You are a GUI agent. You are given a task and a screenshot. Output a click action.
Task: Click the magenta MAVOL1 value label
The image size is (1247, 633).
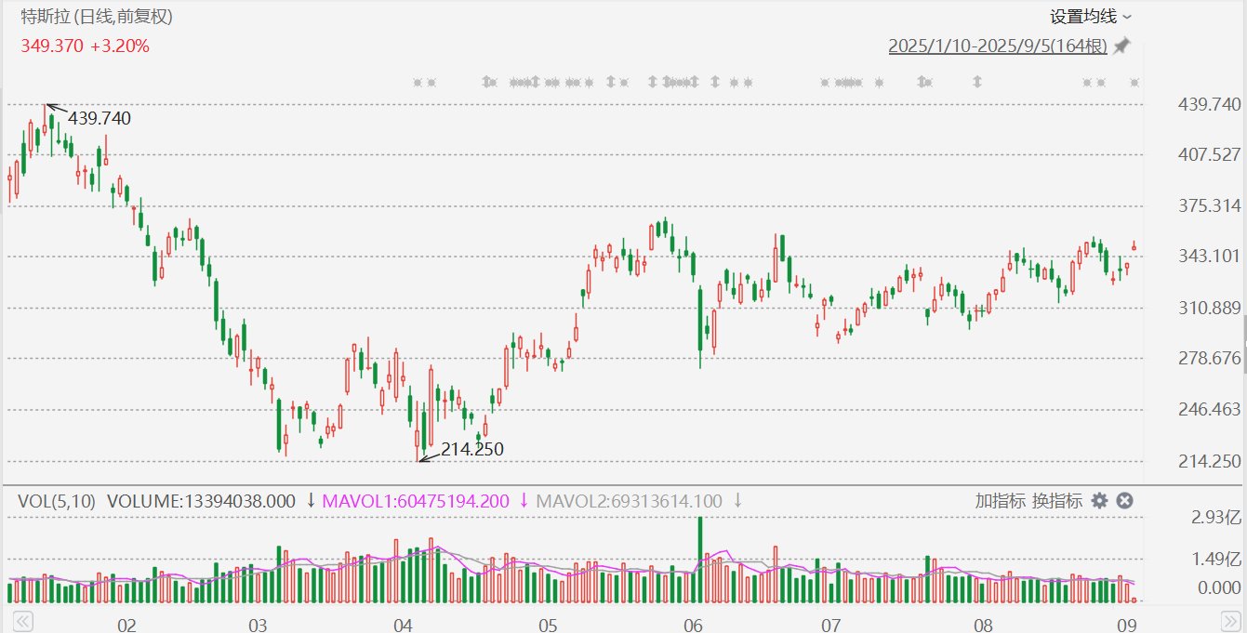click(425, 501)
